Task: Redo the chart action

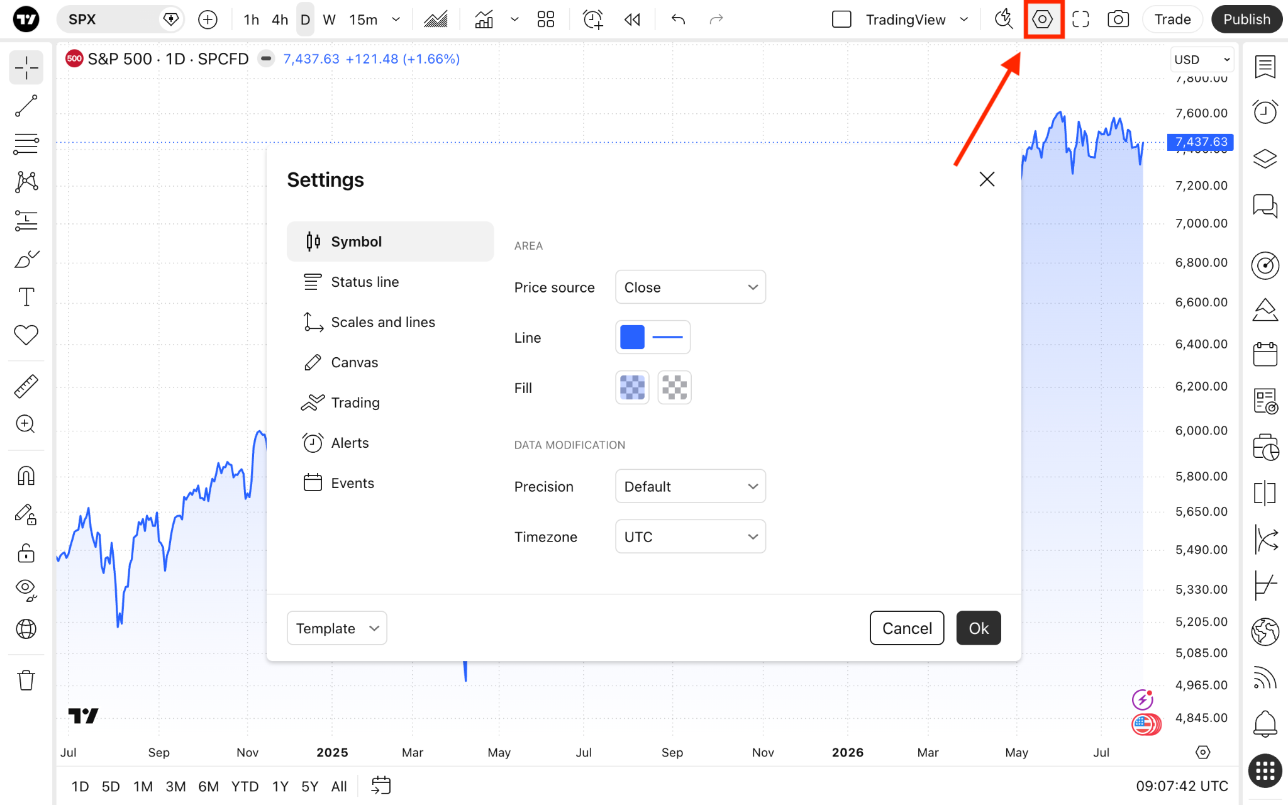Action: (x=716, y=19)
